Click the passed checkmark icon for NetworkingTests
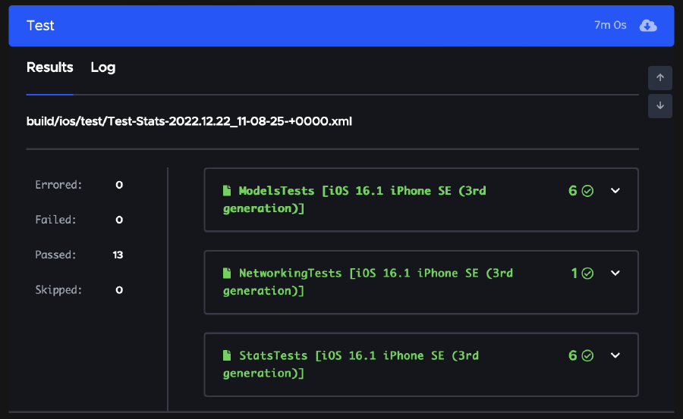Screen dimensions: 683x419 tap(587, 274)
